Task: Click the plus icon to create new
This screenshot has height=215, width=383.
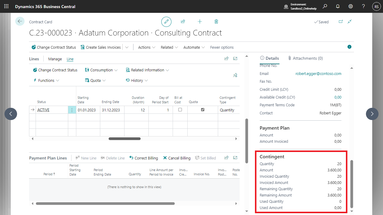Action: [200, 22]
